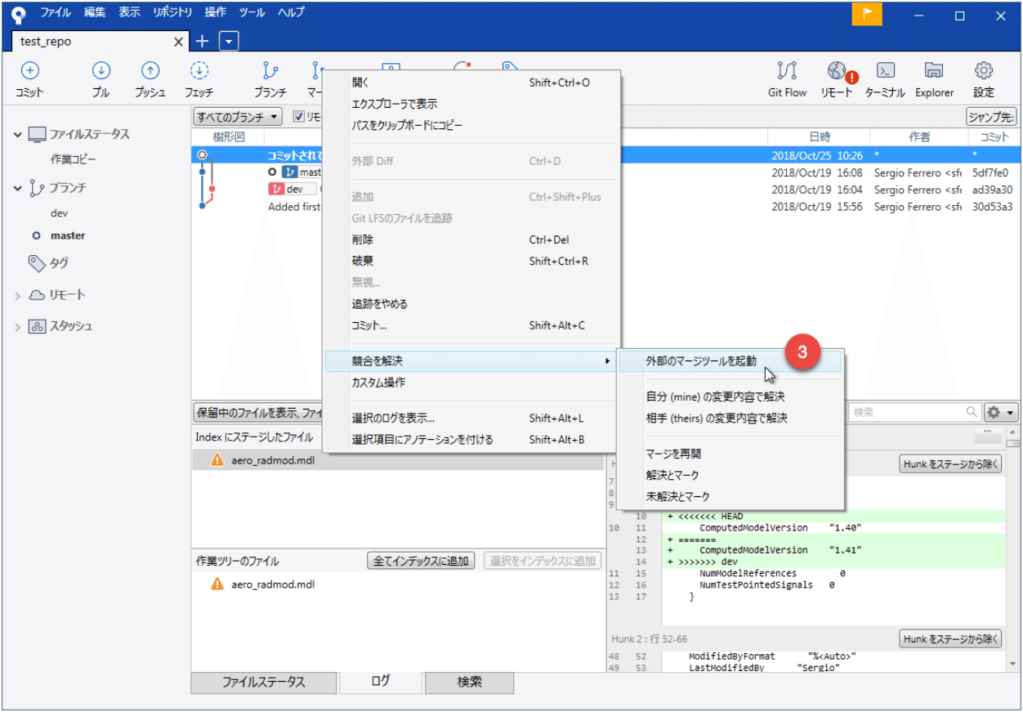Click the stash (スタッシュ) icon in sidebar
Viewport: 1023px width, 712px height.
click(37, 326)
